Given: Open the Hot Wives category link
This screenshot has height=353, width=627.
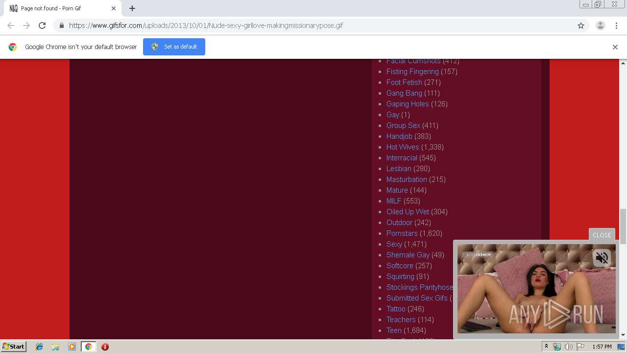Looking at the screenshot, I should coord(403,147).
